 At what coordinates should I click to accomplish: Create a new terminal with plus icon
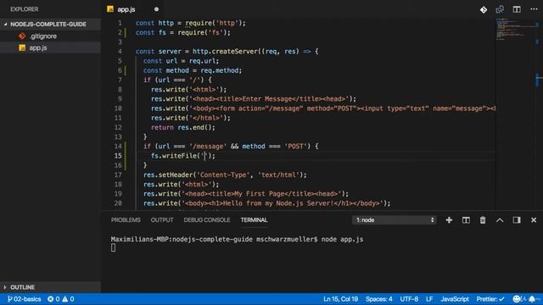tap(449, 220)
